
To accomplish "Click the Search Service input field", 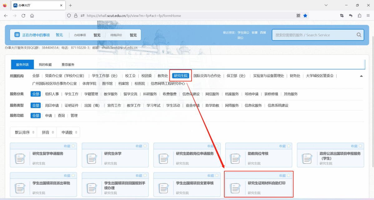I will (314, 35).
